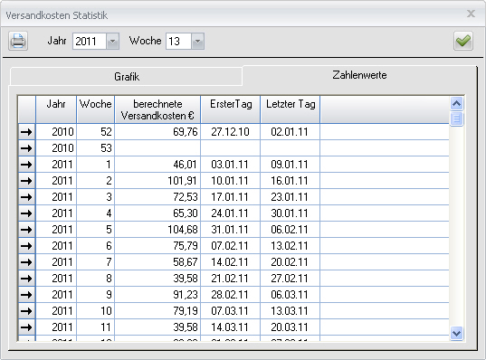
Task: Click first day cell 03.01.11
Action: click(x=230, y=165)
